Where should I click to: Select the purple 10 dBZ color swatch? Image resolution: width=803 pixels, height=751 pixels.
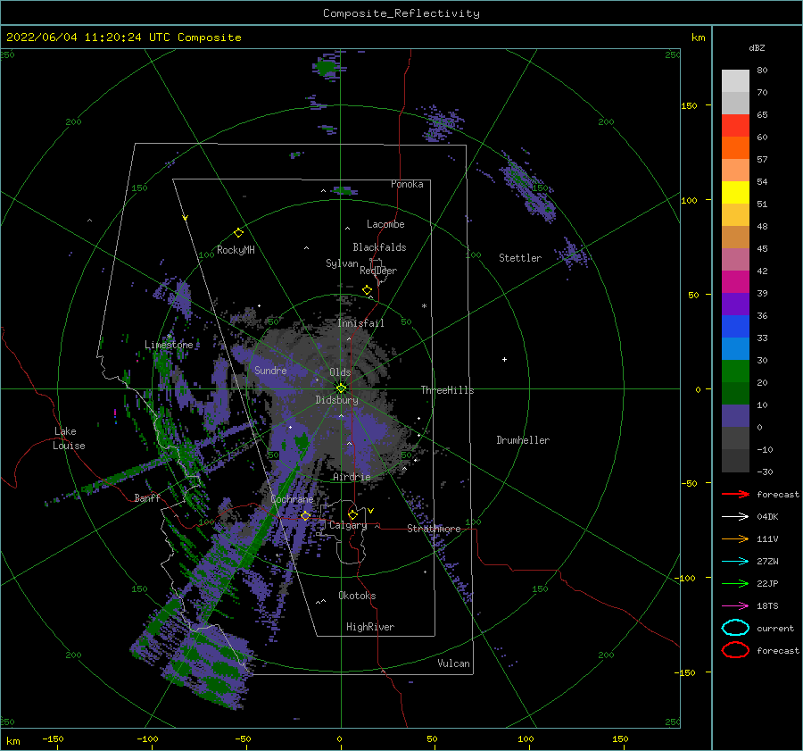click(x=735, y=415)
